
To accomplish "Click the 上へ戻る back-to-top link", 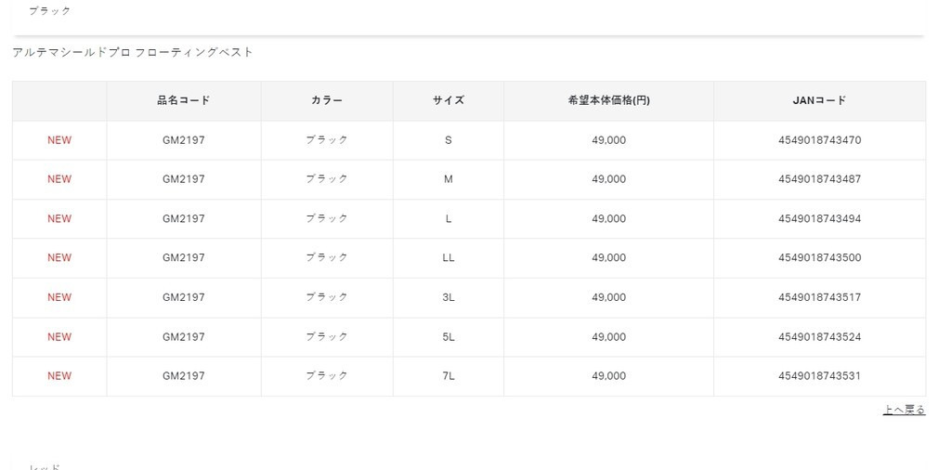I will click(x=904, y=410).
